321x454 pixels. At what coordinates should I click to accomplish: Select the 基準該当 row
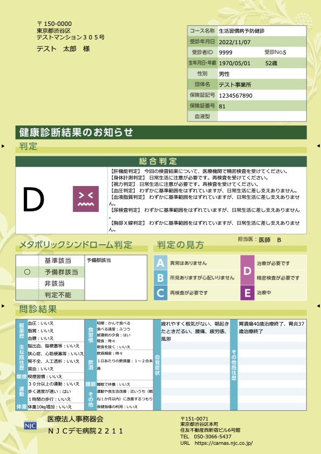point(50,260)
